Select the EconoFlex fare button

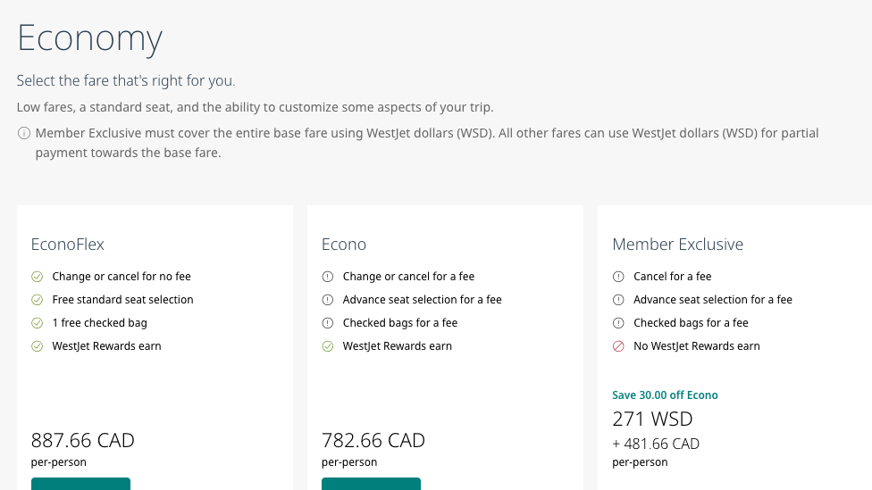point(80,484)
